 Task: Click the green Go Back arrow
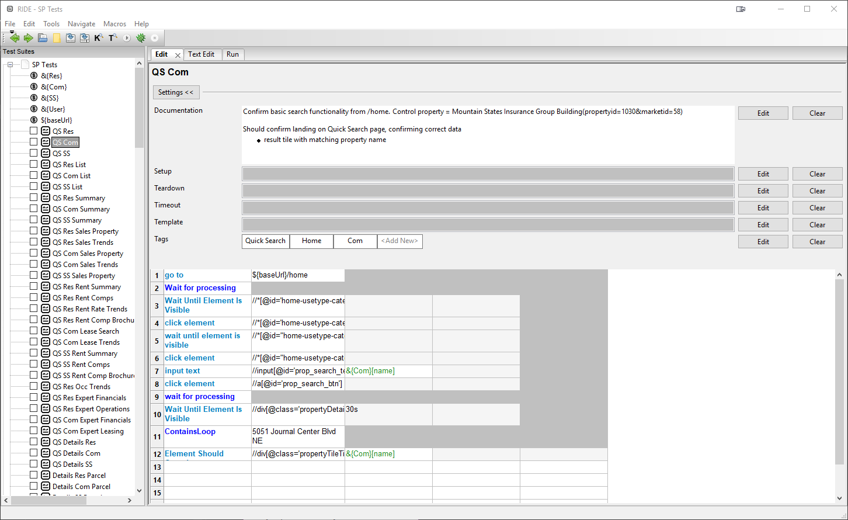click(x=15, y=38)
